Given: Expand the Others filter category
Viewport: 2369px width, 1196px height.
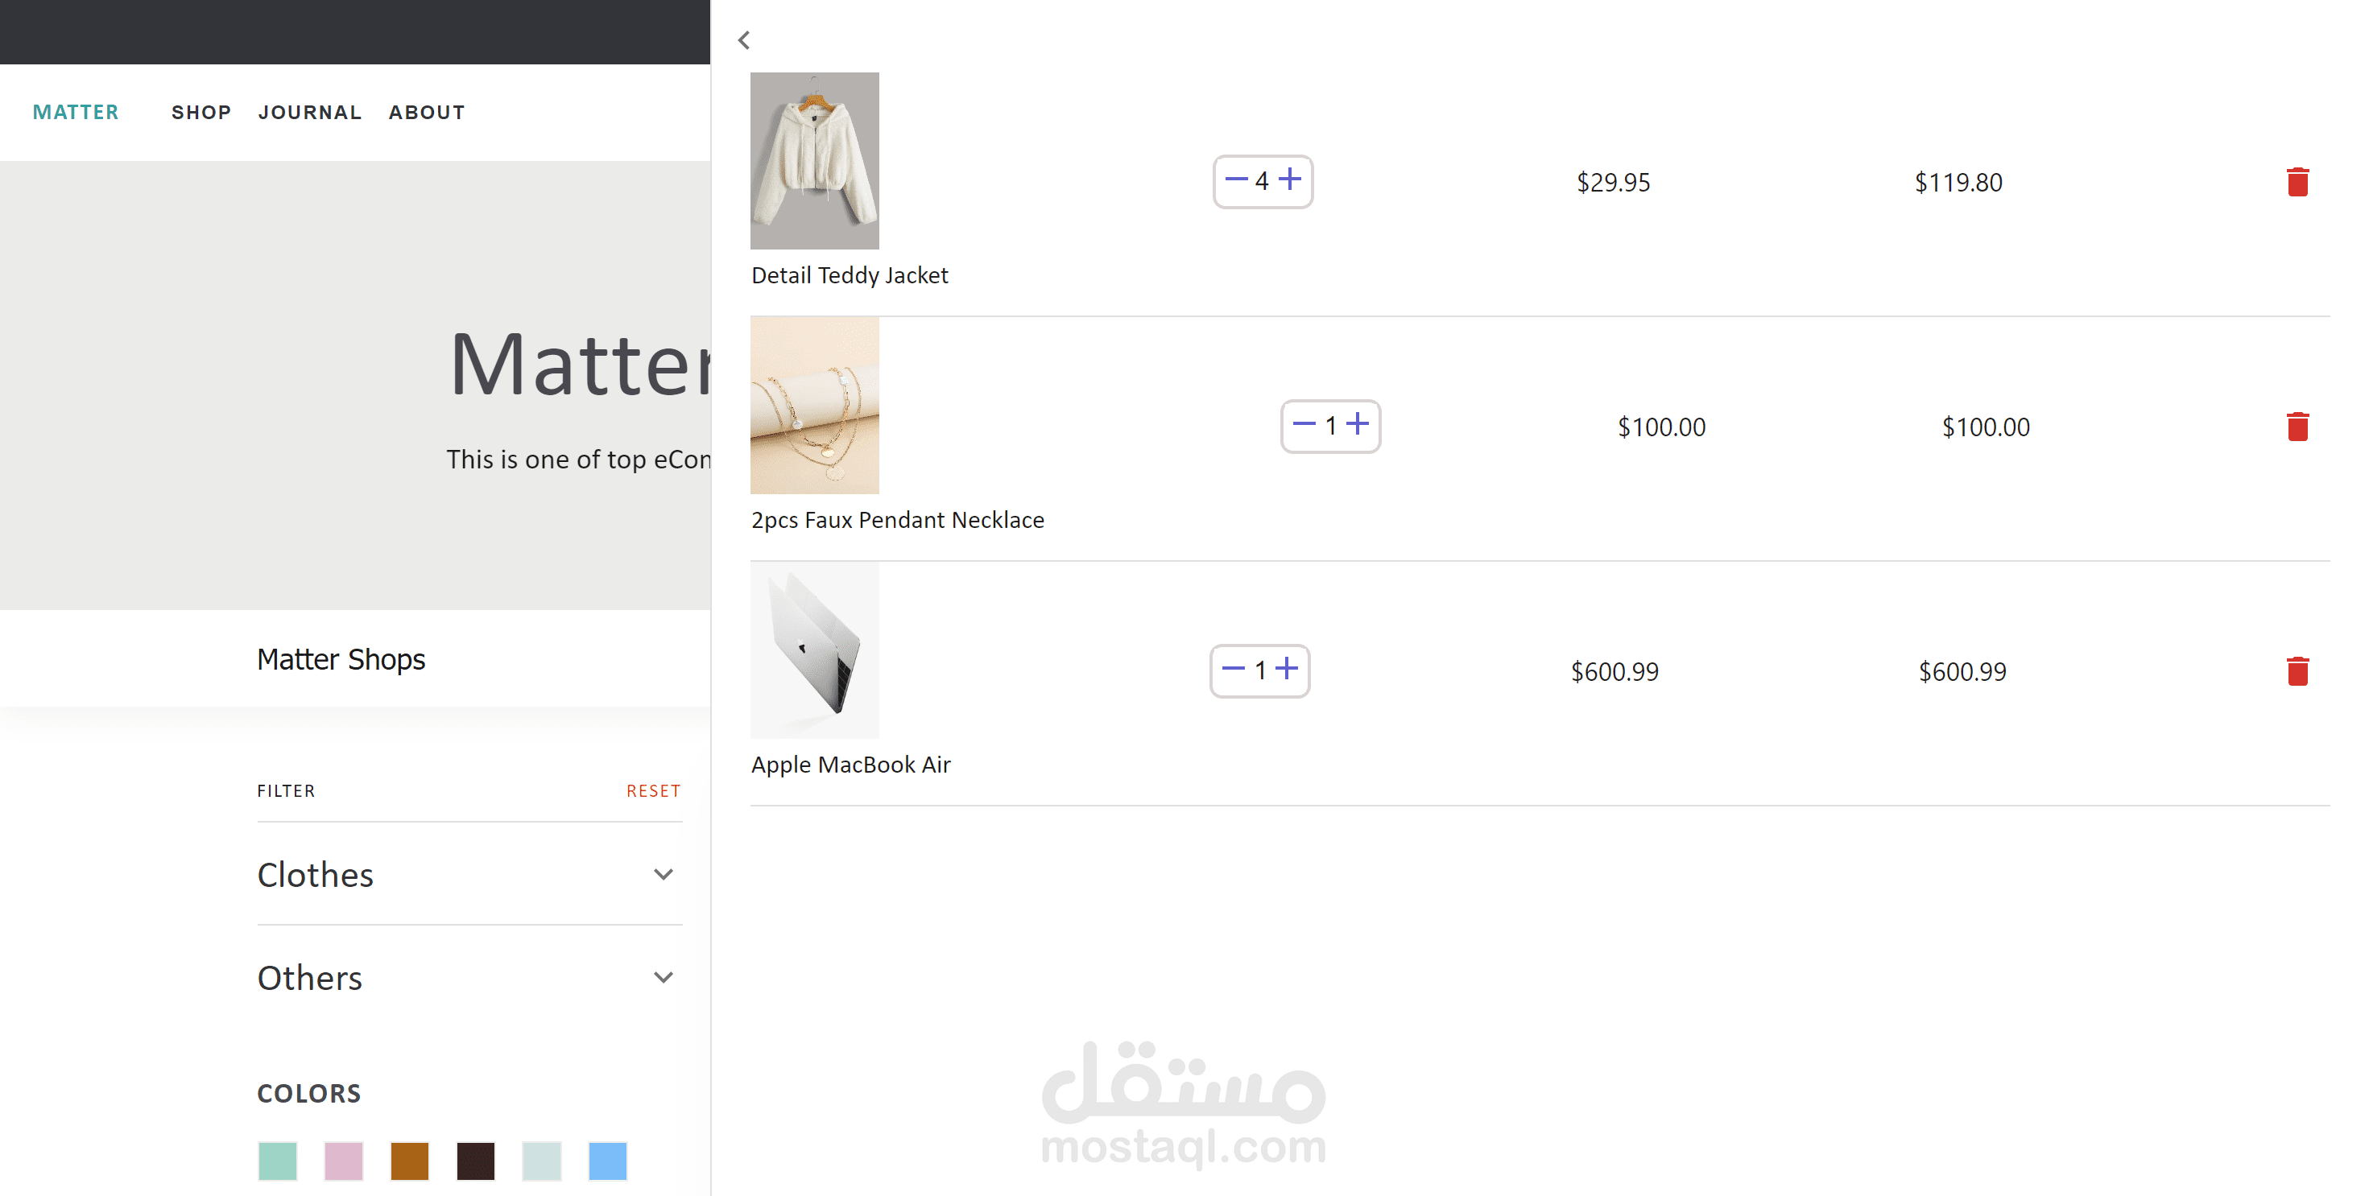Looking at the screenshot, I should [x=469, y=977].
